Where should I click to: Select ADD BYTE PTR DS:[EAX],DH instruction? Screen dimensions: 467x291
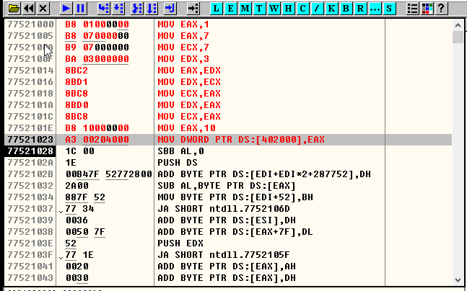tap(227, 278)
